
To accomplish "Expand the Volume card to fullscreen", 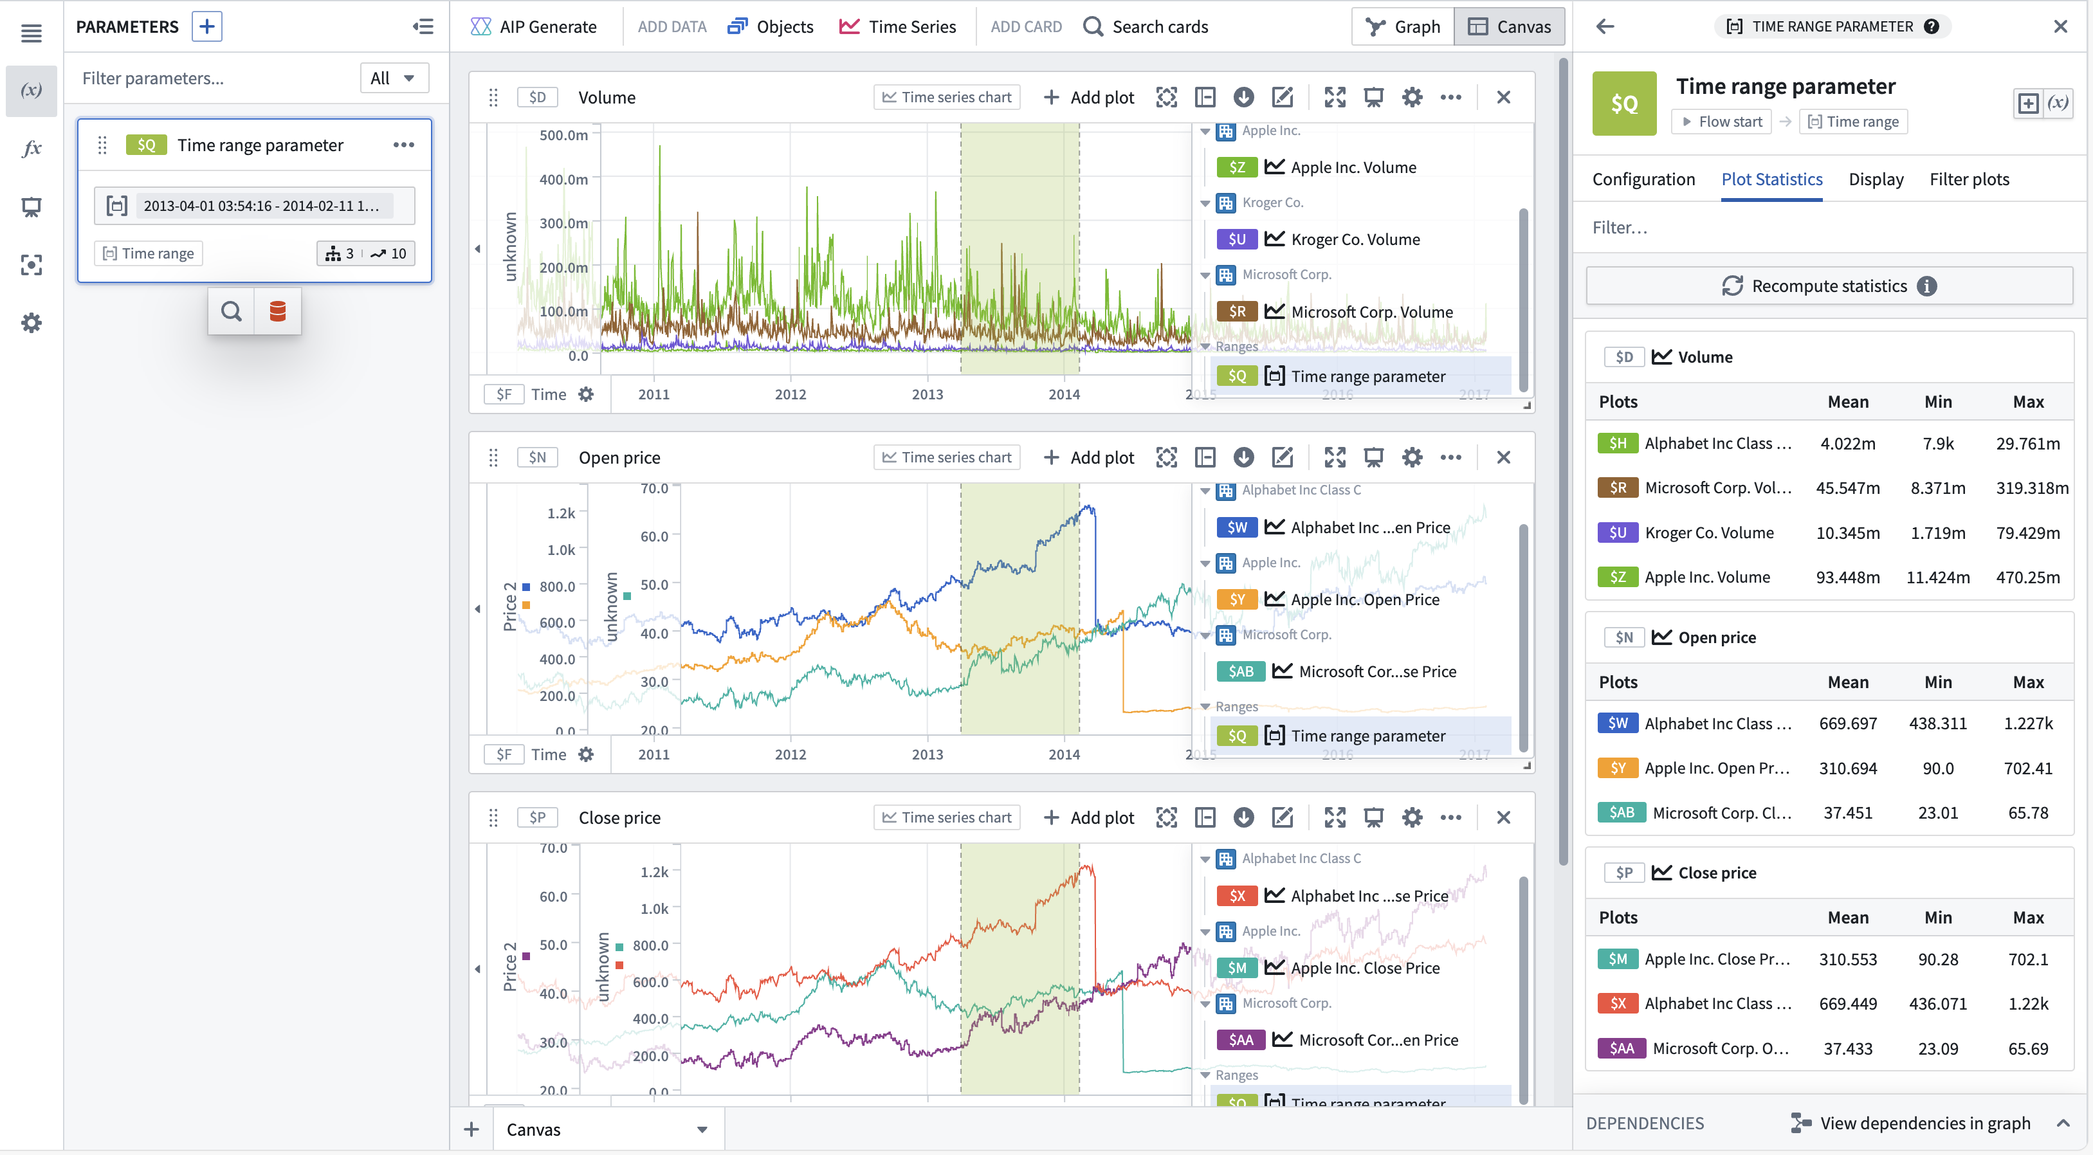I will [x=1335, y=98].
